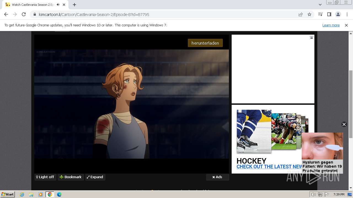Open the Hyaluron ad thumbnail image
Image resolution: width=353 pixels, height=198 pixels.
coord(322,146)
